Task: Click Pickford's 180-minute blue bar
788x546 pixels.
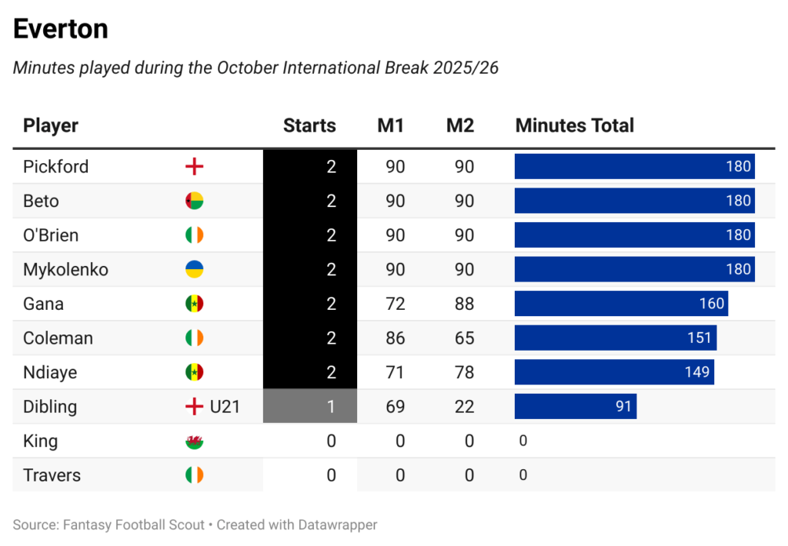Action: pyautogui.click(x=634, y=167)
